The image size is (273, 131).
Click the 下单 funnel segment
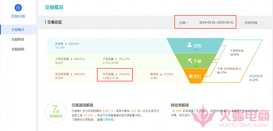pos(195,61)
